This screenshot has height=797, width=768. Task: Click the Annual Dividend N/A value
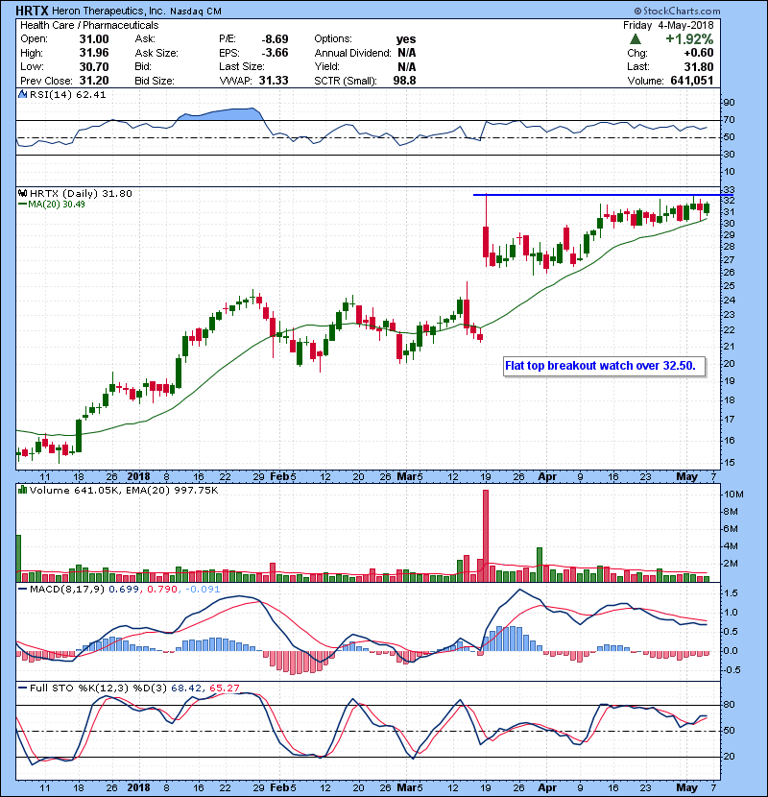click(x=407, y=53)
